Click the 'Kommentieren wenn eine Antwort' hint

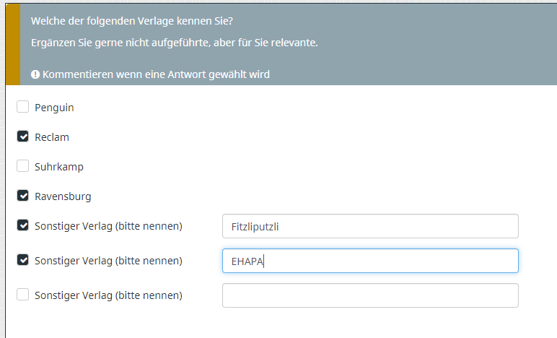tap(156, 74)
